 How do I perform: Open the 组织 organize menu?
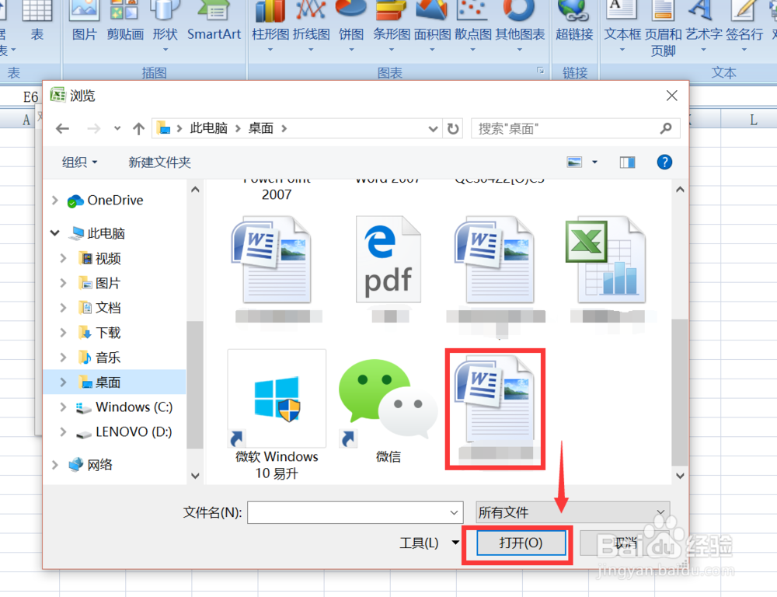click(79, 162)
